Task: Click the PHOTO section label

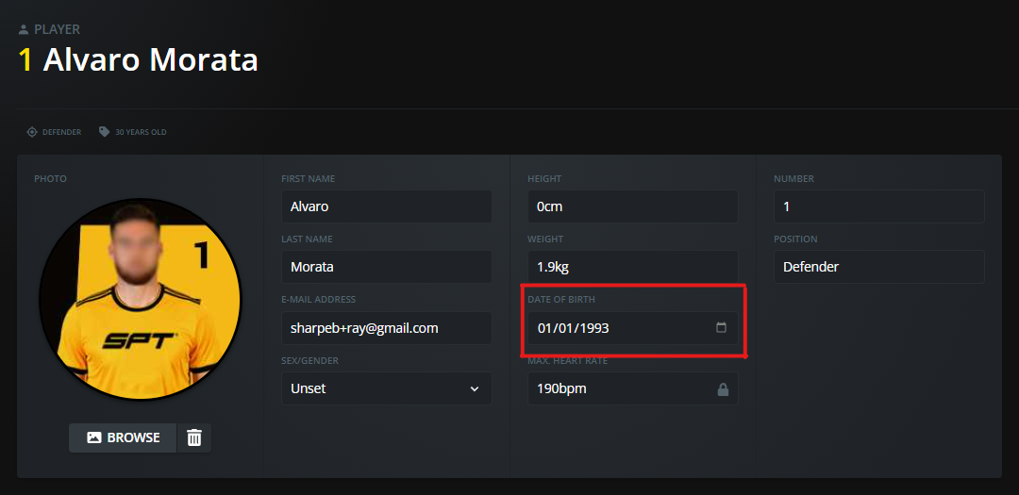Action: click(51, 178)
